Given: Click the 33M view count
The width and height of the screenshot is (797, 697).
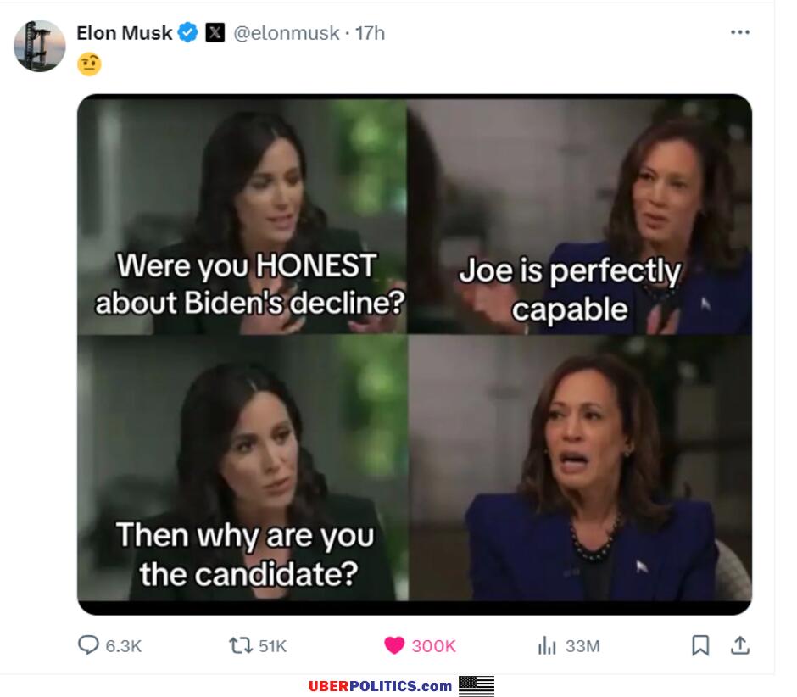Looking at the screenshot, I should [x=582, y=646].
